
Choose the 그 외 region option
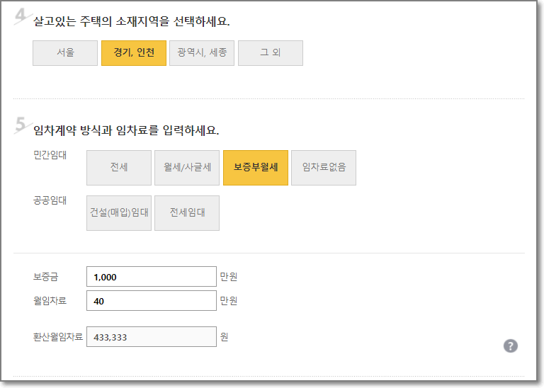pyautogui.click(x=271, y=53)
